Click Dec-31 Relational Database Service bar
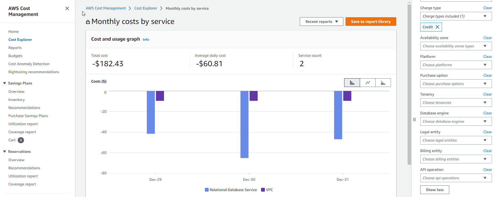 tap(338, 115)
